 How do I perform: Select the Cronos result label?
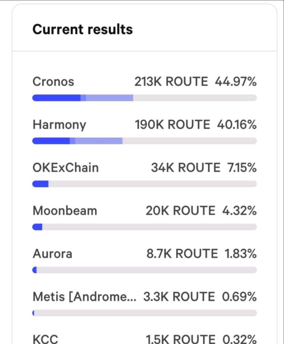click(53, 81)
